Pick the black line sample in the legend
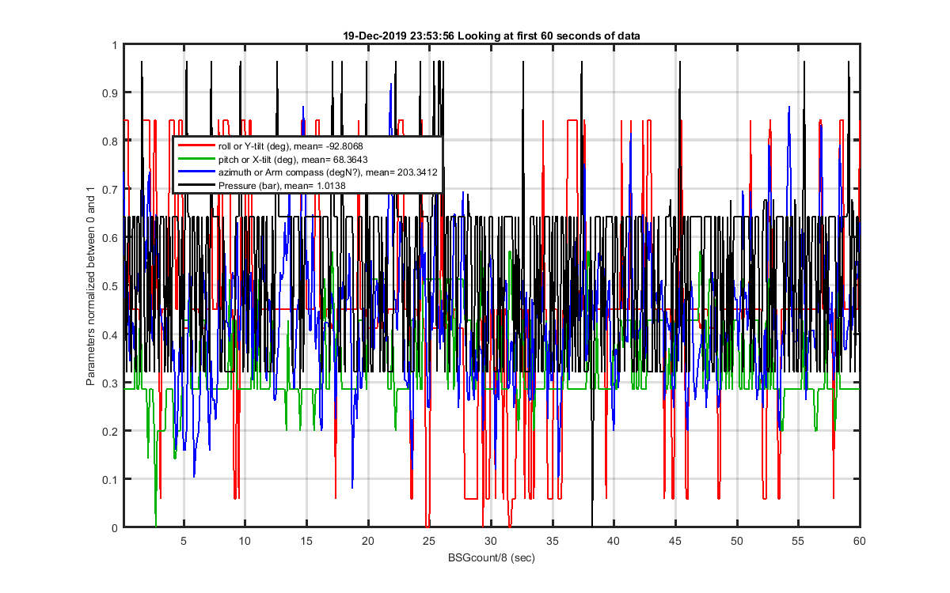This screenshot has height=593, width=950. point(196,184)
